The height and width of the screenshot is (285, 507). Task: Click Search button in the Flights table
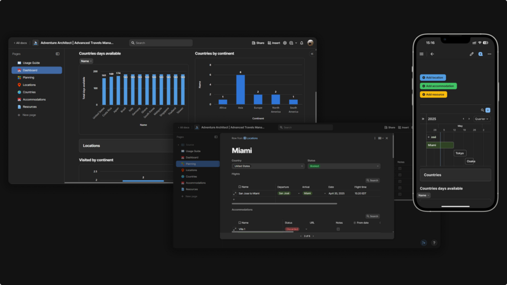click(x=372, y=180)
